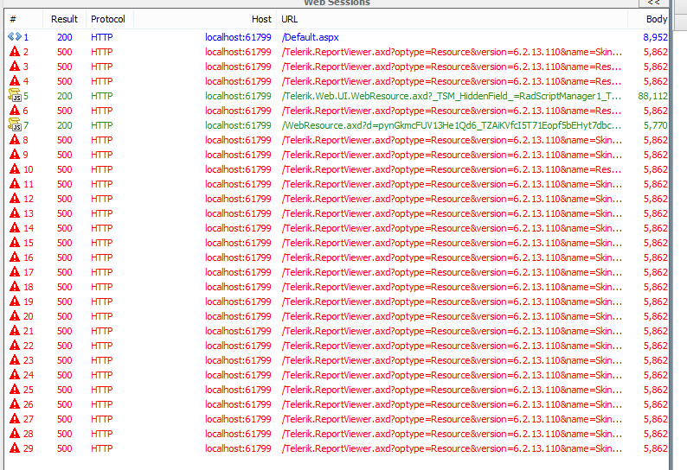Viewport: 687px width, 470px height.
Task: Sort sessions by the # column header
Action: click(23, 19)
